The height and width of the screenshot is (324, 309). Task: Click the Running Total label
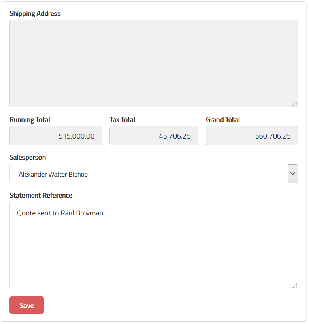pyautogui.click(x=30, y=120)
